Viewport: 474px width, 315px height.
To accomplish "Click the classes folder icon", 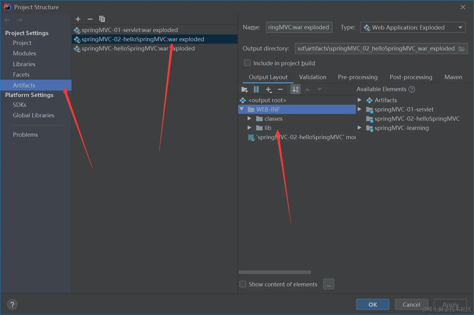I will tap(259, 119).
